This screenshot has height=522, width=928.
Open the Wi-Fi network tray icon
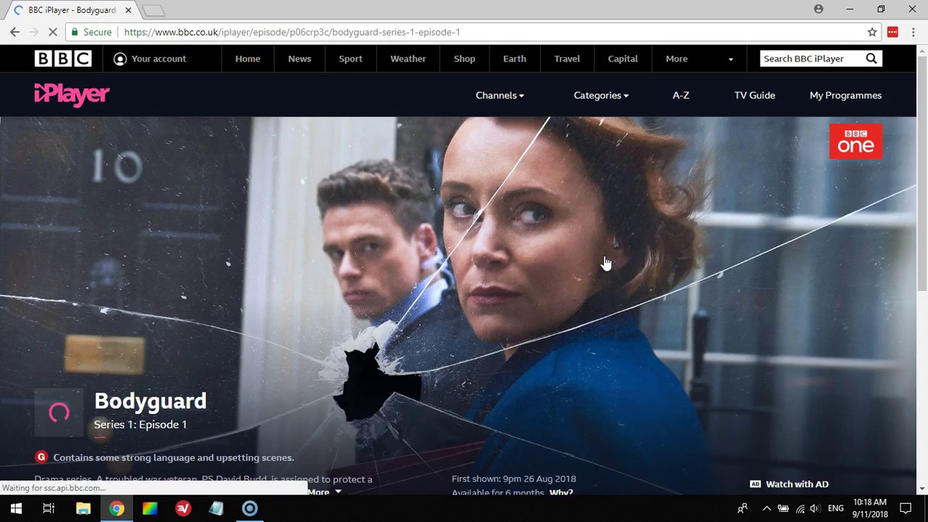tap(800, 508)
